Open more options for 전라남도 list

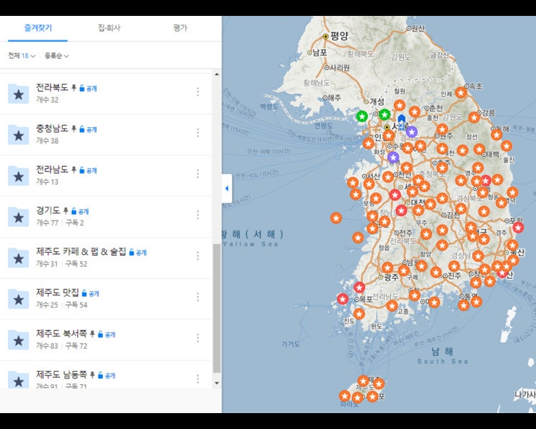pyautogui.click(x=198, y=174)
